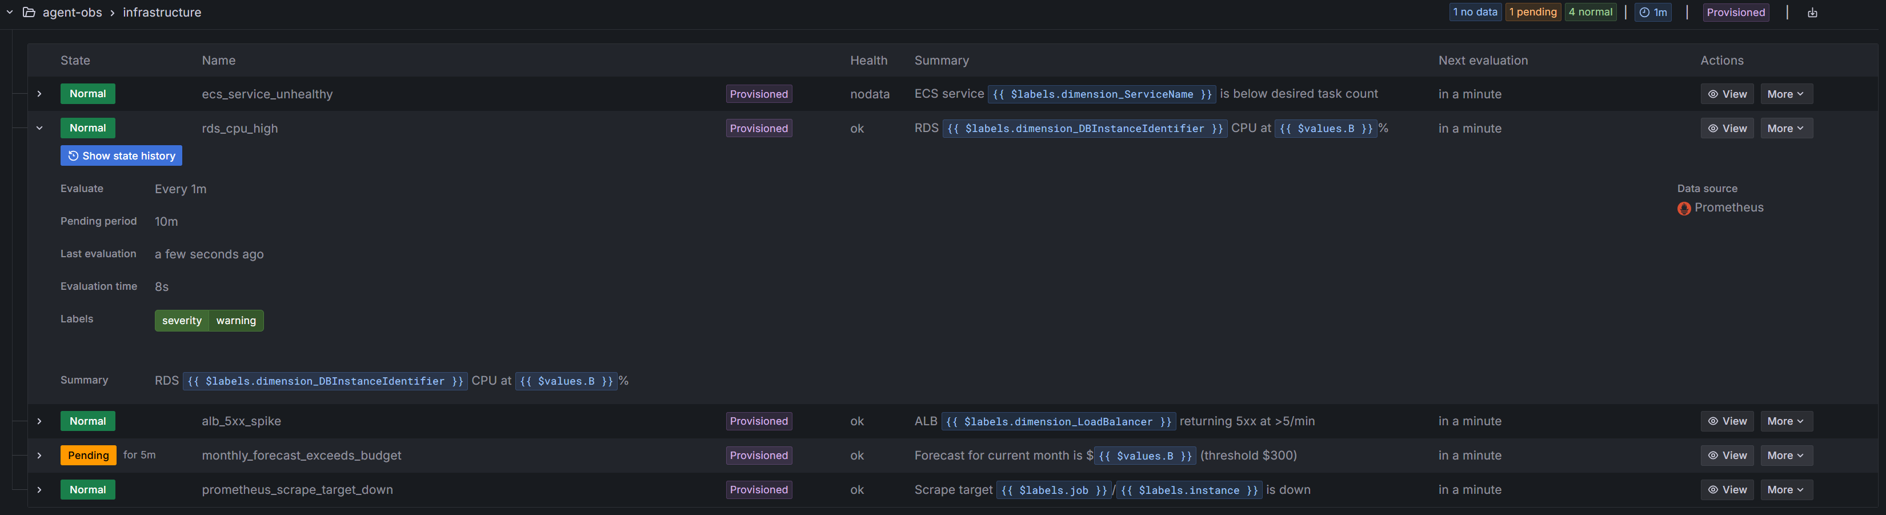Click the monthly_forecast_exceeds_budget rule name
Viewport: 1886px width, 515px height.
[x=302, y=456]
